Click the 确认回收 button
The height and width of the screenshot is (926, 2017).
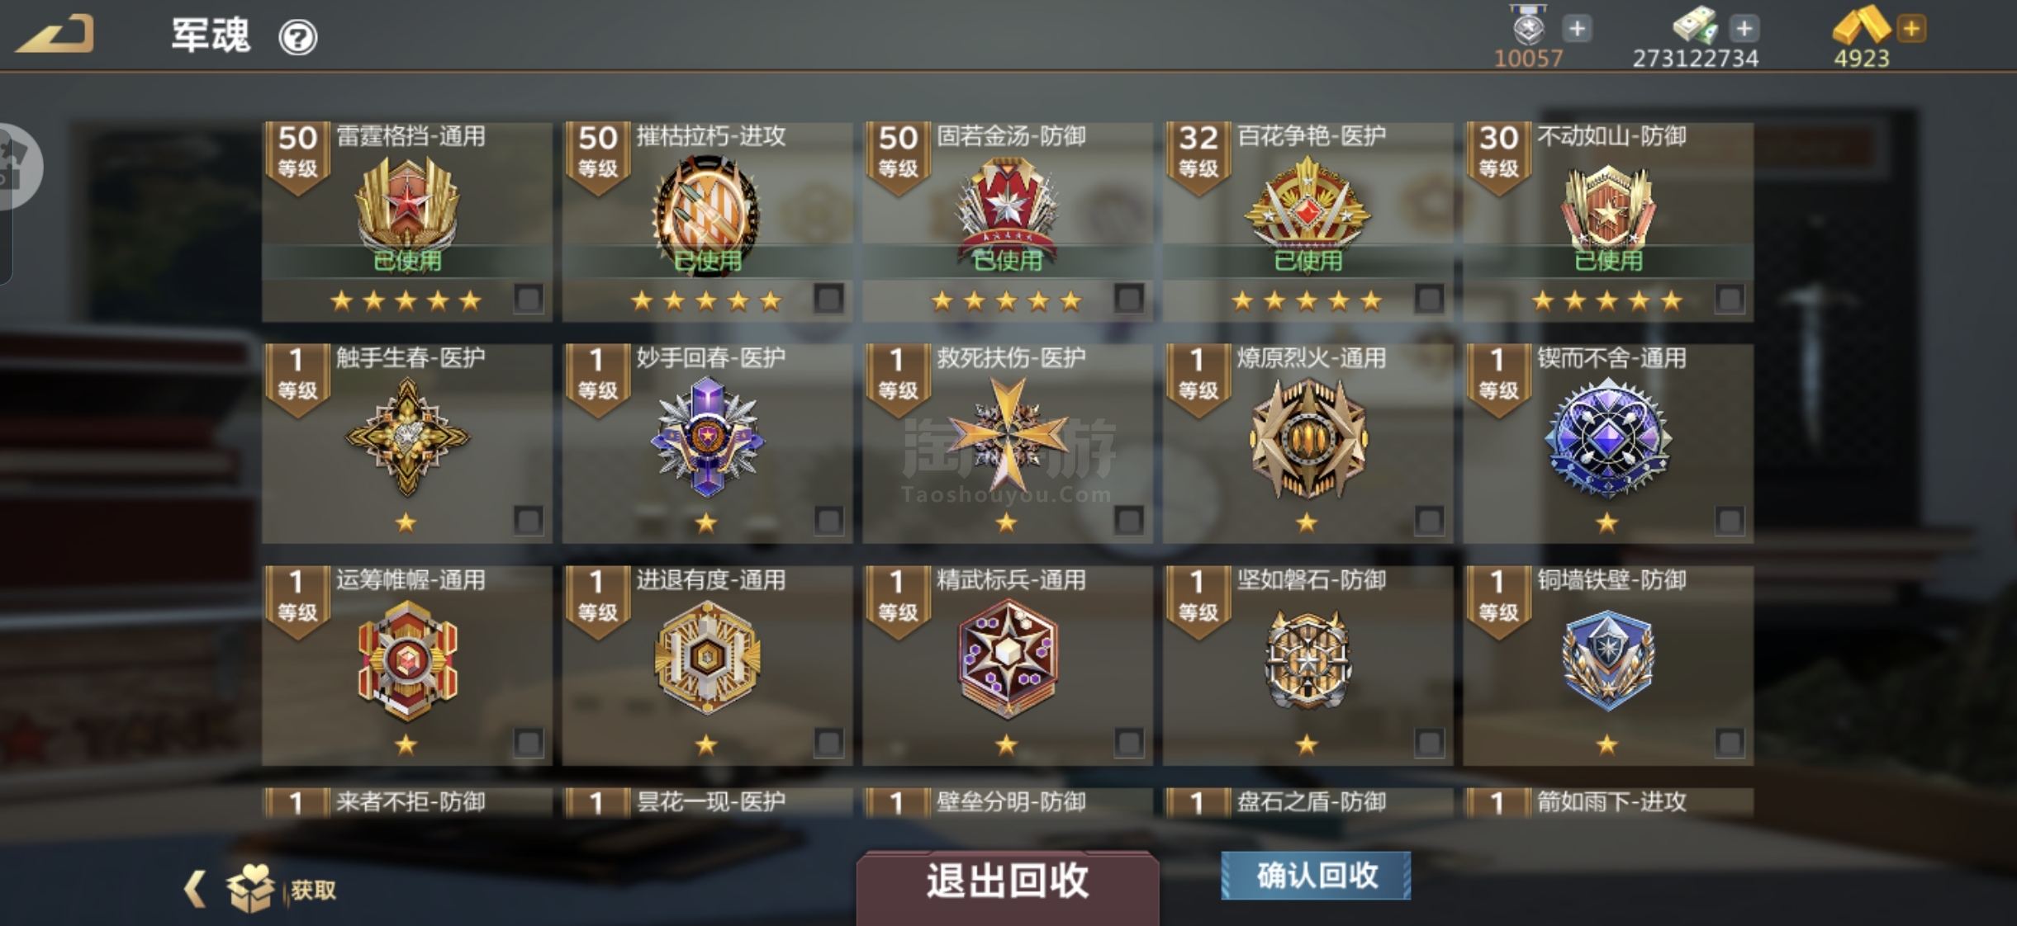(x=1316, y=875)
